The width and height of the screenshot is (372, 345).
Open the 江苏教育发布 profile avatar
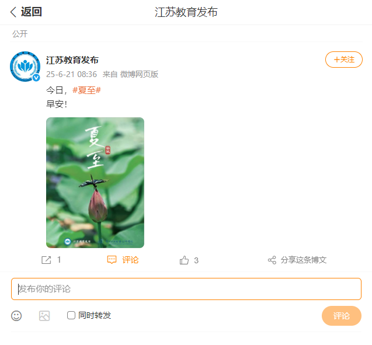point(25,65)
